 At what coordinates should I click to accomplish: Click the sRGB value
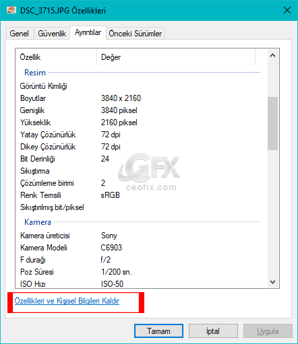click(x=110, y=195)
